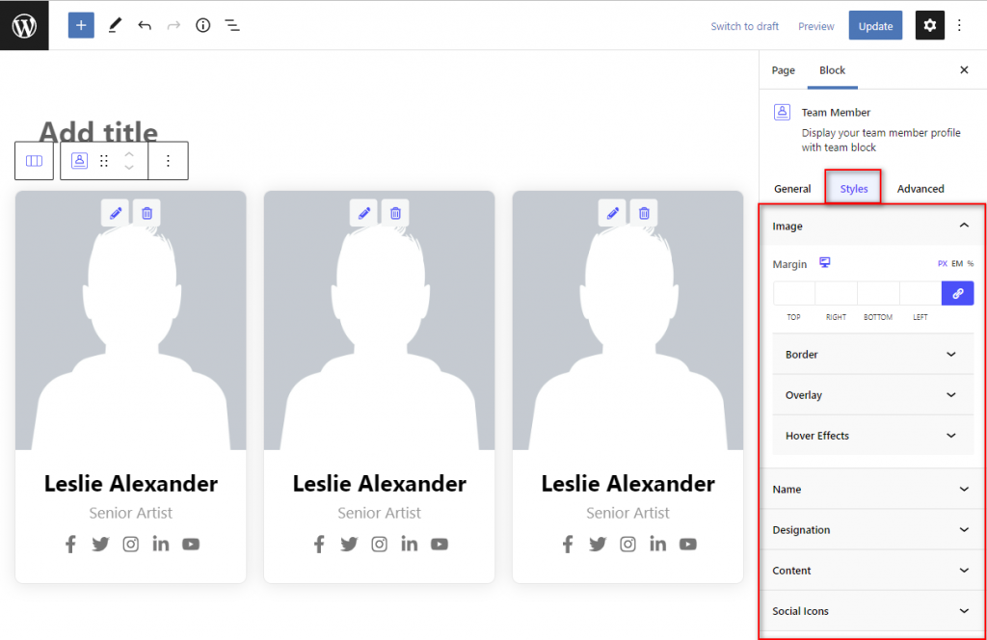Viewport: 987px width, 640px height.
Task: Click the Team Member block type icon
Action: pos(79,160)
